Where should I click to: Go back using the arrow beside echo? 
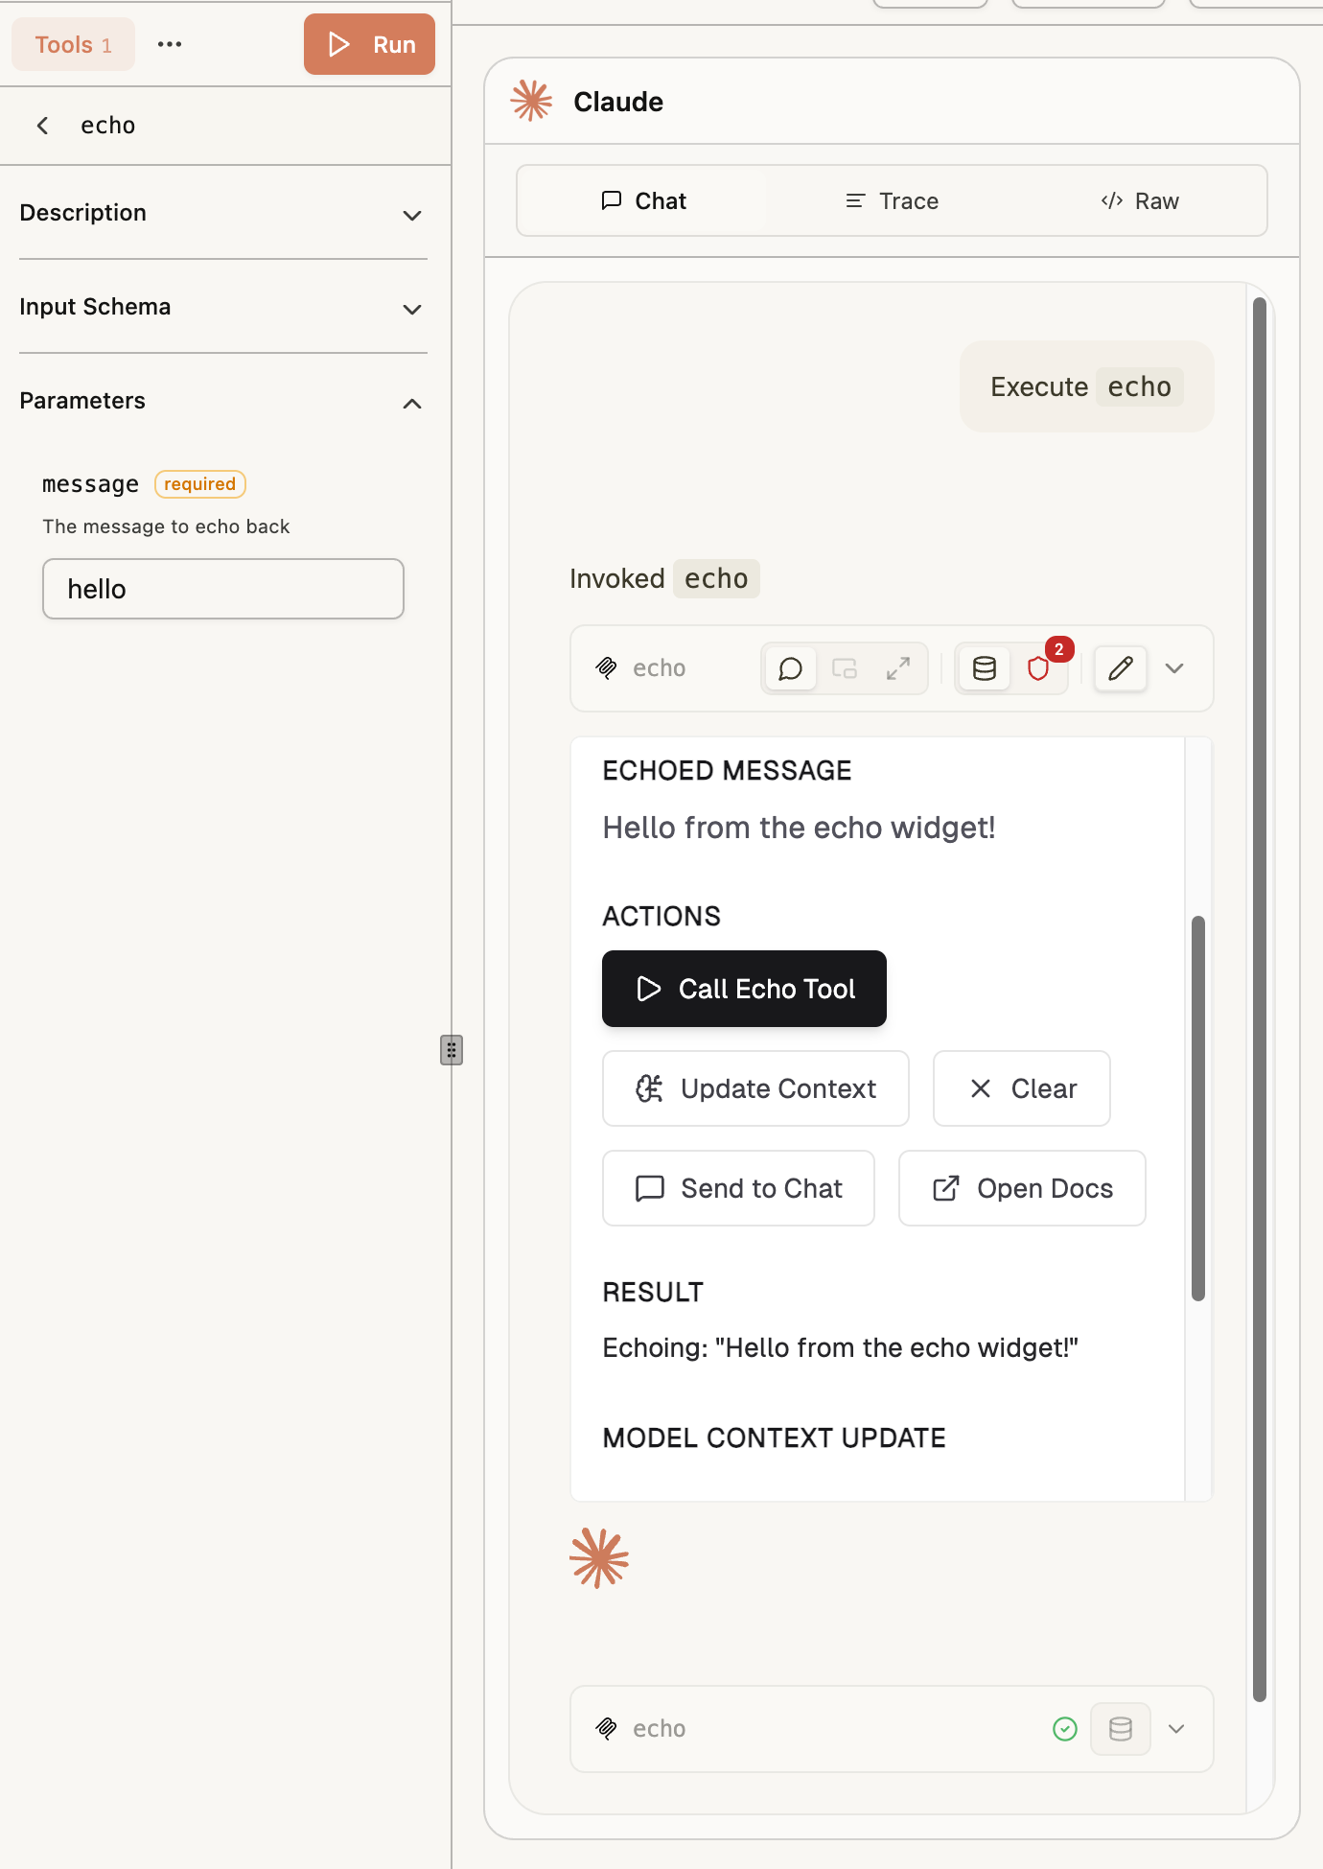coord(43,126)
